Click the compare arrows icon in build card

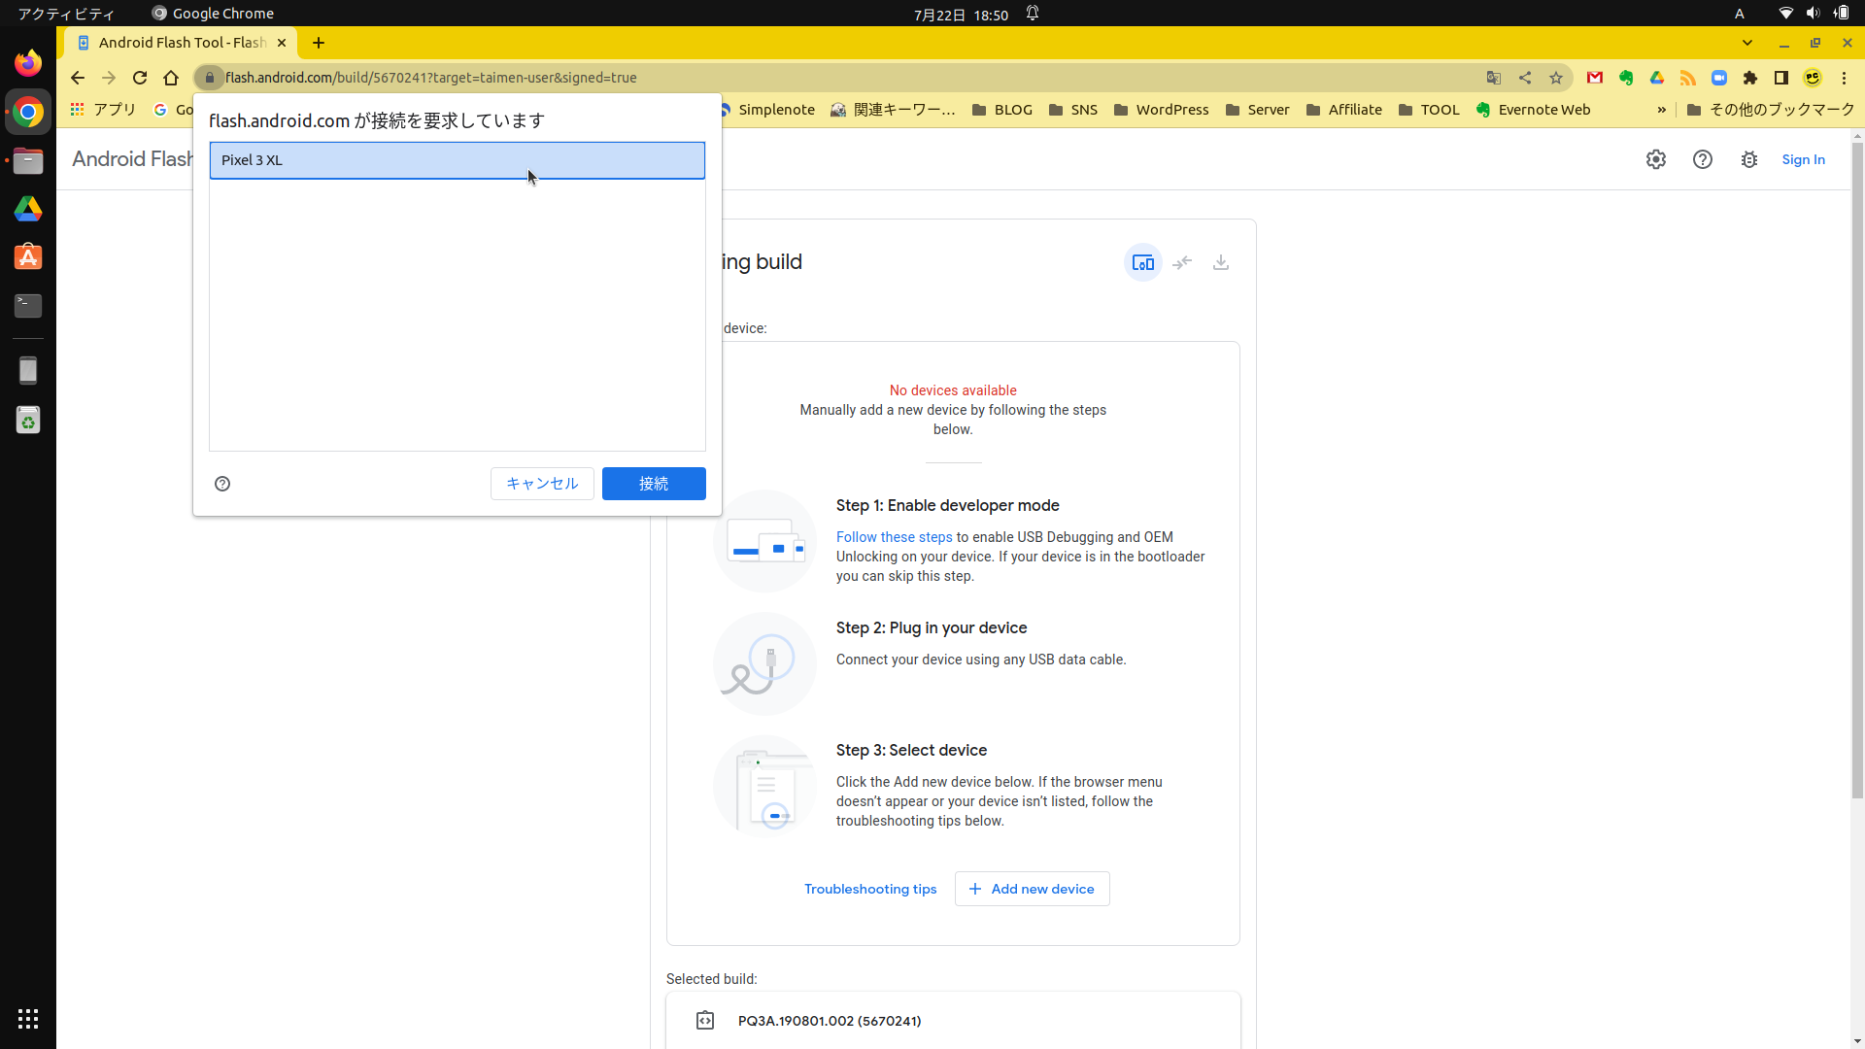point(1182,263)
